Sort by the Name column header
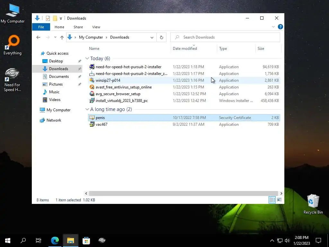 tap(94, 48)
